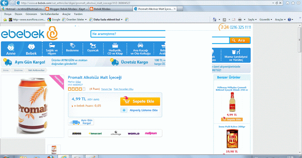Image resolution: width=302 pixels, height=158 pixels.
Task: Click the printer icon in command bar
Action: (240, 19)
